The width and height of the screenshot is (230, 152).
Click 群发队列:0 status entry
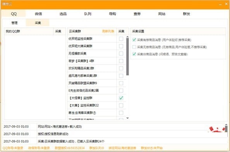tap(96, 148)
